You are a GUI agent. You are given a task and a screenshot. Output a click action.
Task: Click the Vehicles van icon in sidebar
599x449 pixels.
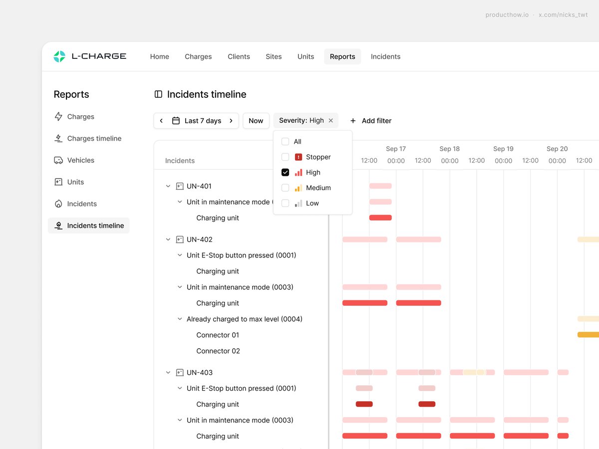(x=58, y=160)
